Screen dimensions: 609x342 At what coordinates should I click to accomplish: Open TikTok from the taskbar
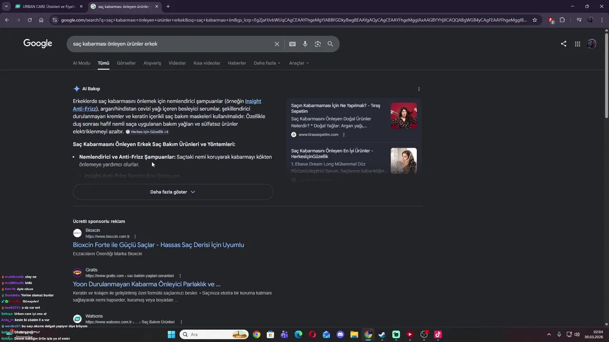(438, 334)
